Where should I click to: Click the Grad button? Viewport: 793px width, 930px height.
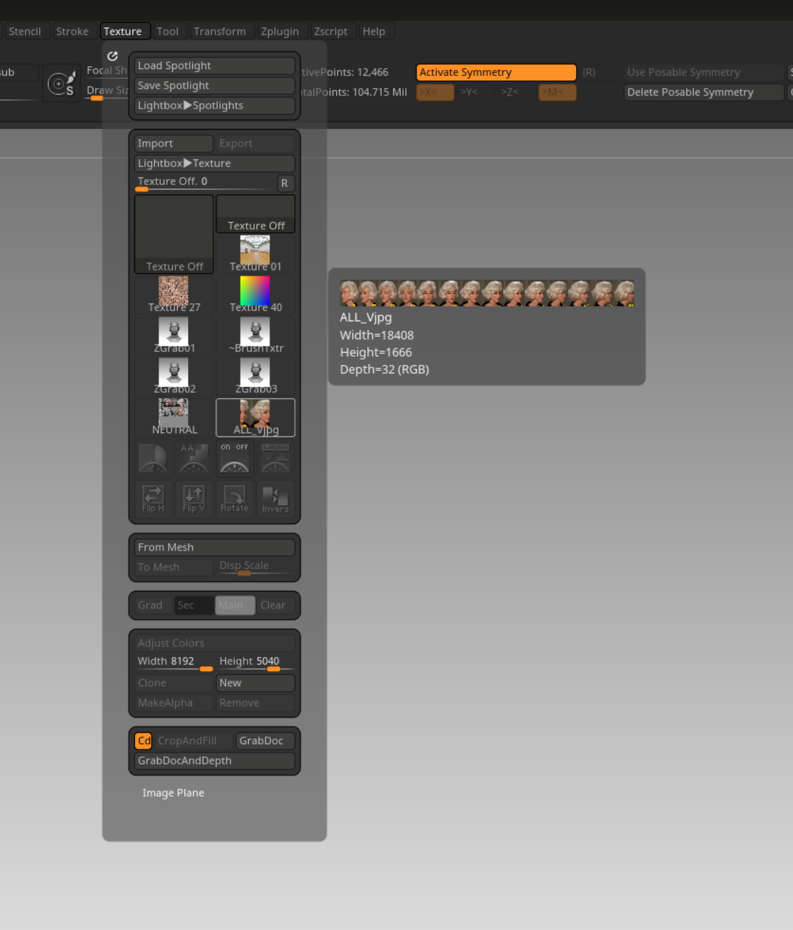pos(154,605)
